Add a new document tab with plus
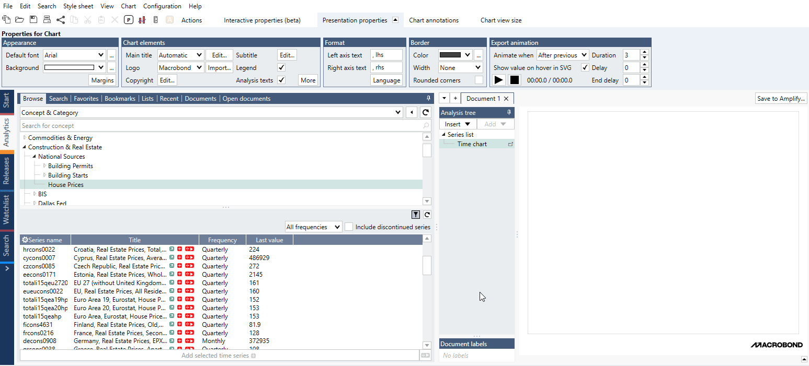 (x=455, y=98)
